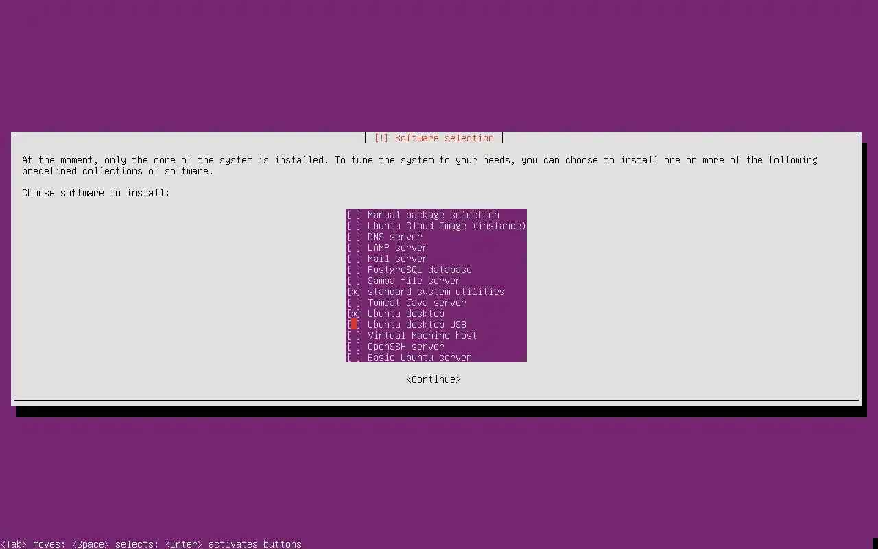Image resolution: width=878 pixels, height=549 pixels.
Task: Click the 'DNS server' label text
Action: pos(395,237)
